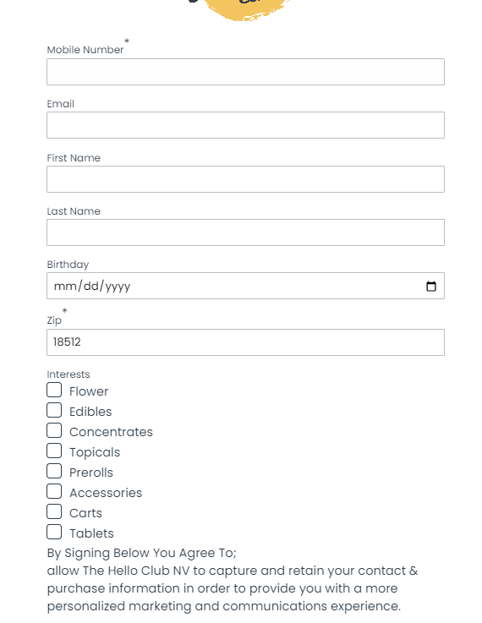Check the Carts interest box
Image resolution: width=482 pixels, height=623 pixels.
(54, 511)
